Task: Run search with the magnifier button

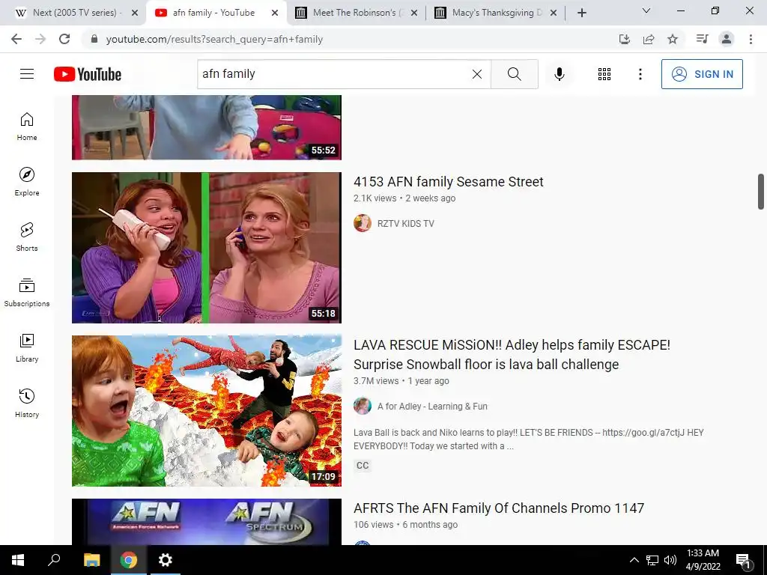Action: coord(514,74)
